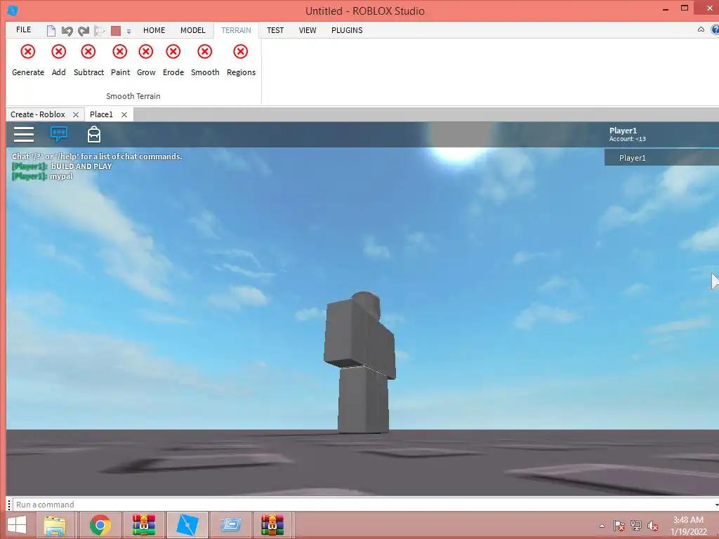719x539 pixels.
Task: Open the first WinRAR taskbar icon
Action: 143,525
